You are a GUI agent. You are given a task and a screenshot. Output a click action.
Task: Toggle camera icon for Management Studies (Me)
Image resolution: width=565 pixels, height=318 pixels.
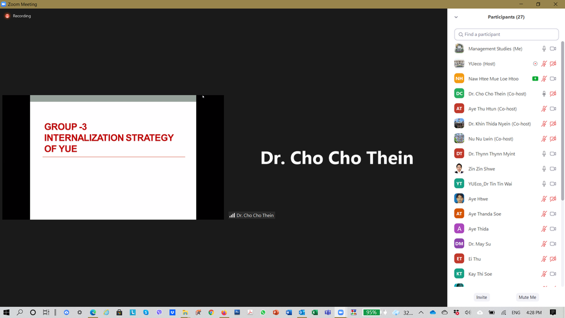click(x=553, y=49)
